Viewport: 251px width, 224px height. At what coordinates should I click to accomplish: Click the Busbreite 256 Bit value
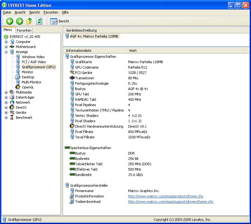pos(133,159)
